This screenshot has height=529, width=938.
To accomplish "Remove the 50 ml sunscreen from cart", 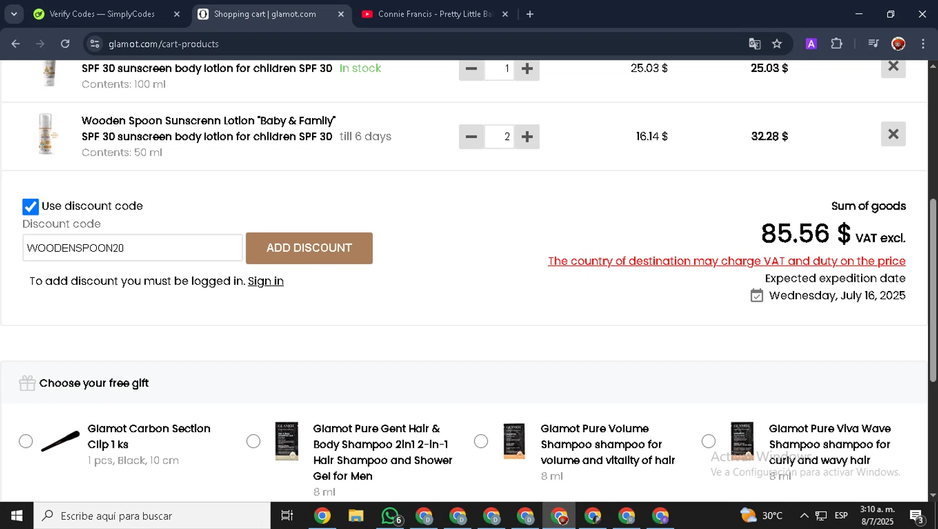I will click(x=893, y=134).
